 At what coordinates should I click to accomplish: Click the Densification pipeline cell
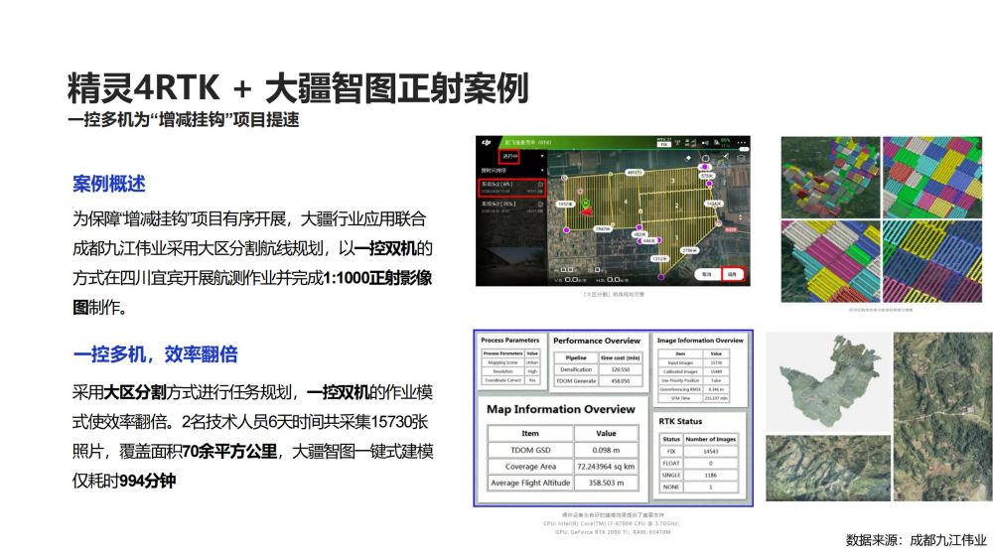576,369
